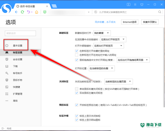Viewport: 165px width, 131px height.
Task: Toggle 标签上显示网站图标 checkbox
Action: [77, 120]
